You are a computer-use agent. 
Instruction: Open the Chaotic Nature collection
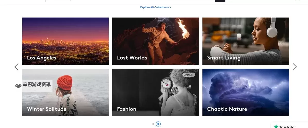(245, 92)
